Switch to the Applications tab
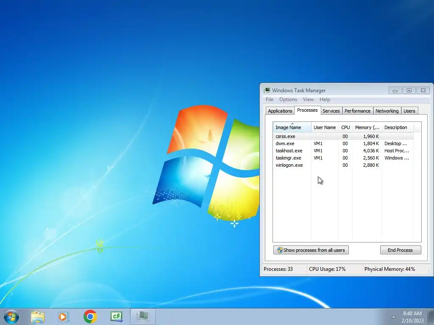The height and width of the screenshot is (325, 434). tap(280, 111)
